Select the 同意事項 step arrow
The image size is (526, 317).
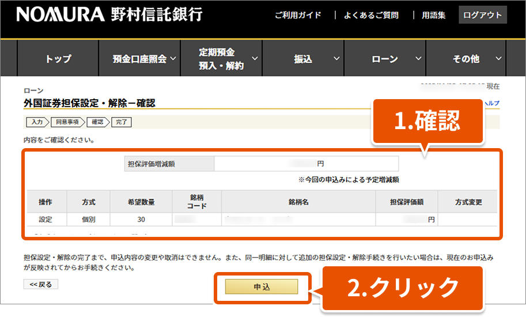tap(68, 122)
